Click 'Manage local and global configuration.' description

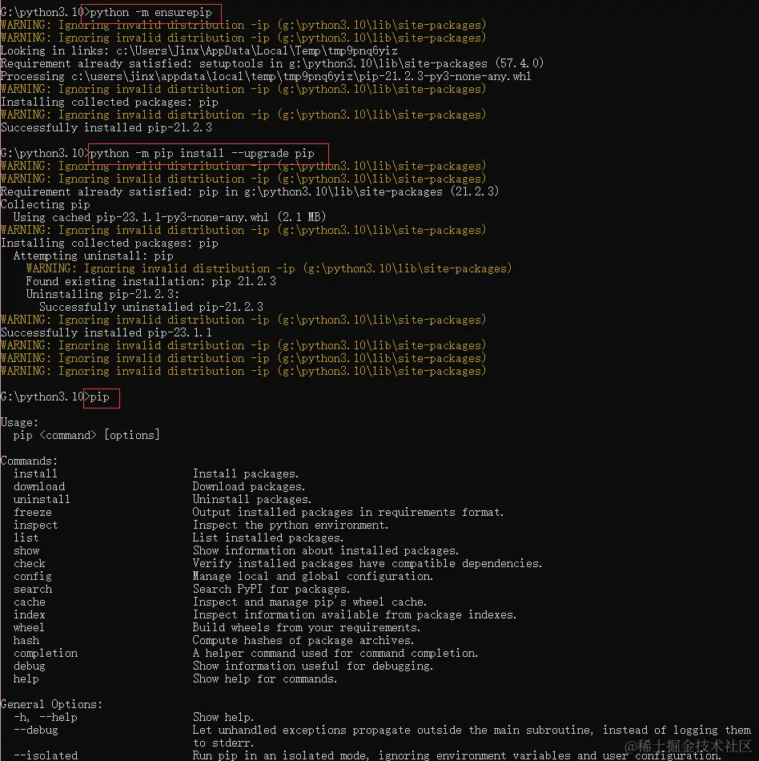coord(313,576)
